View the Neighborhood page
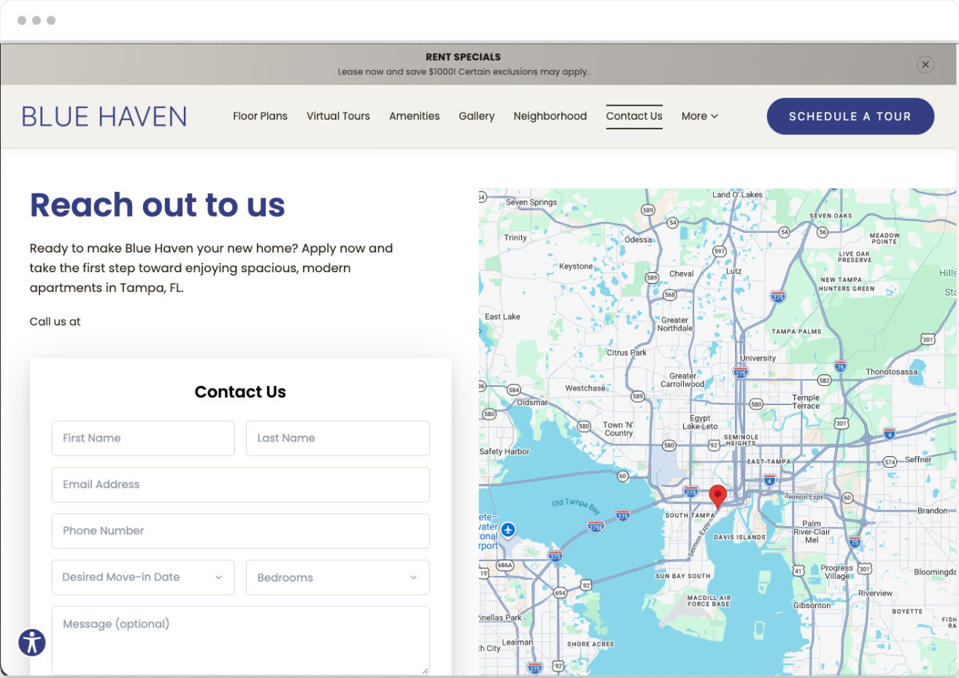Image resolution: width=959 pixels, height=678 pixels. [x=550, y=116]
